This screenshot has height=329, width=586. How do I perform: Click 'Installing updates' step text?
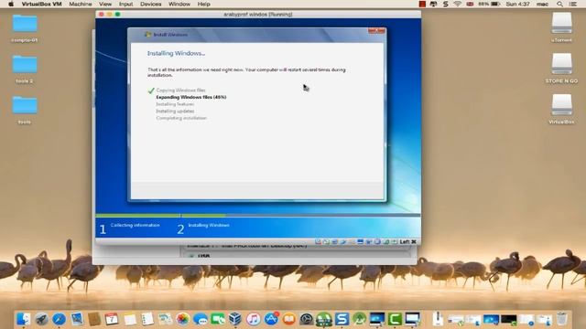point(175,111)
